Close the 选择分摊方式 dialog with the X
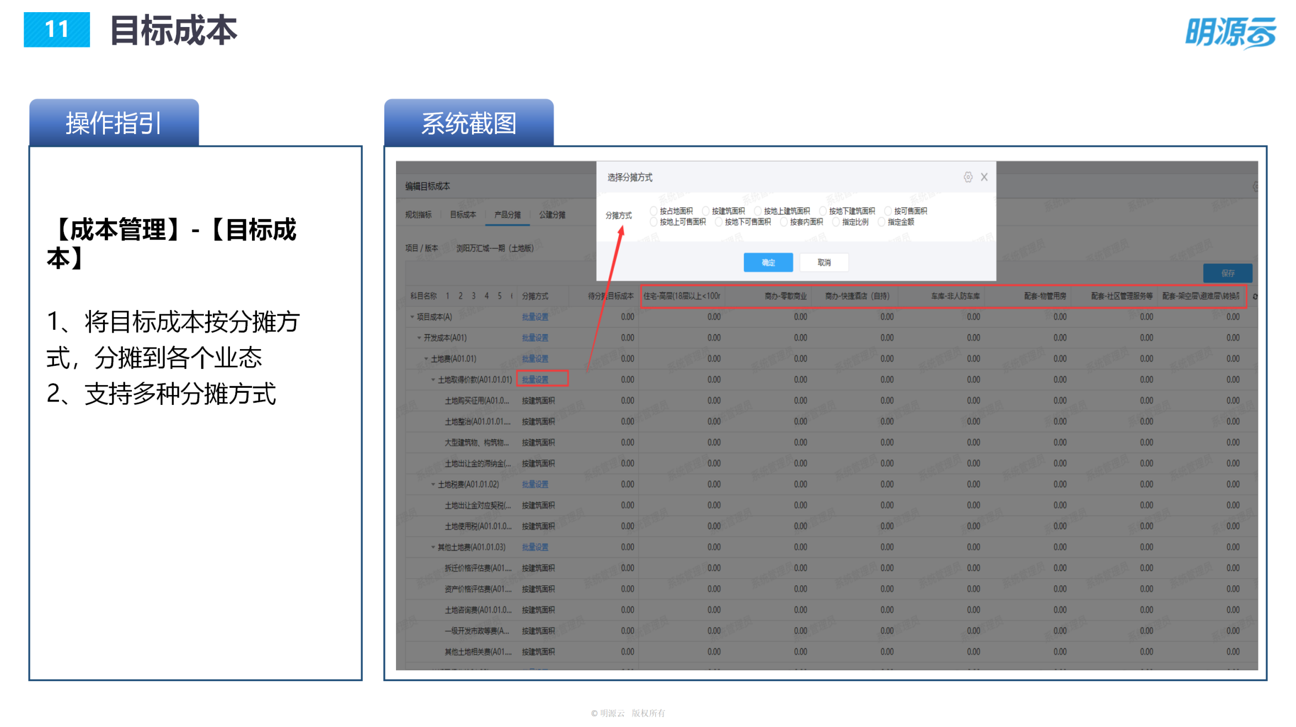The height and width of the screenshot is (727, 1296). 984,177
